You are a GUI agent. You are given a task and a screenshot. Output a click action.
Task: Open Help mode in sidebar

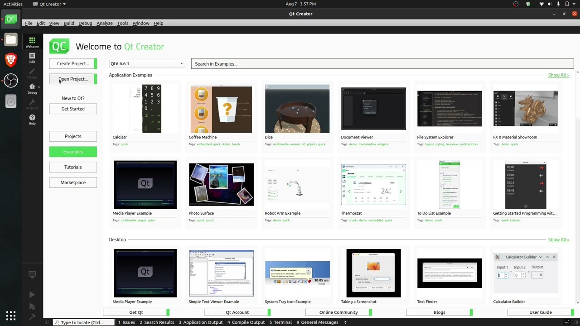pyautogui.click(x=32, y=120)
